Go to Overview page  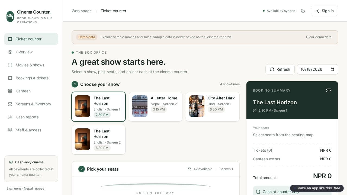coord(31,52)
